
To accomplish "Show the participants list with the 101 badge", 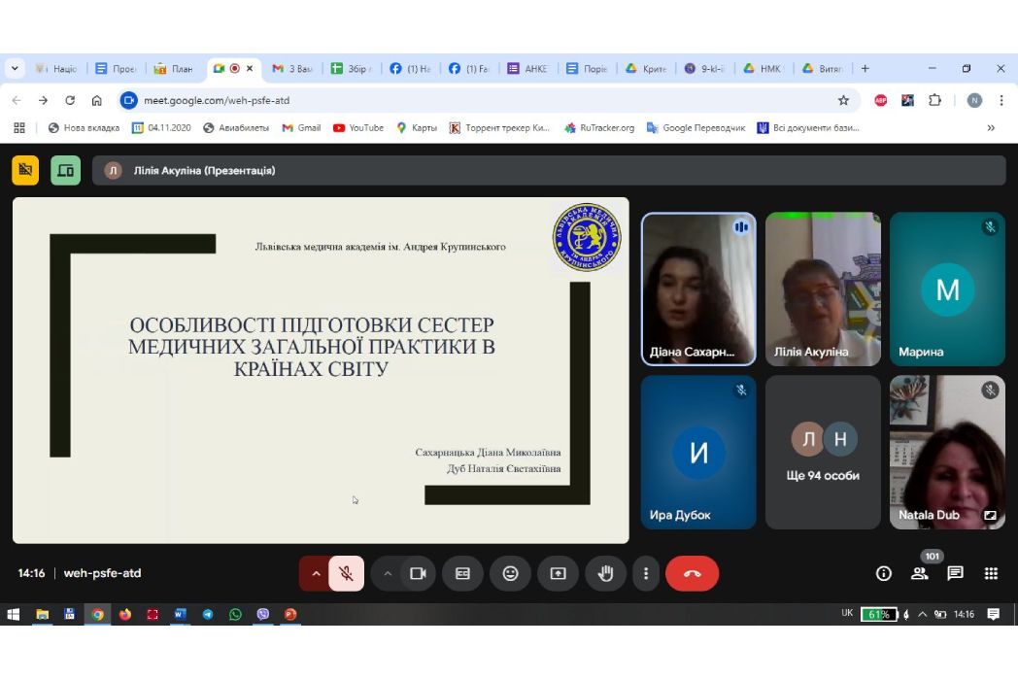I will pos(919,573).
